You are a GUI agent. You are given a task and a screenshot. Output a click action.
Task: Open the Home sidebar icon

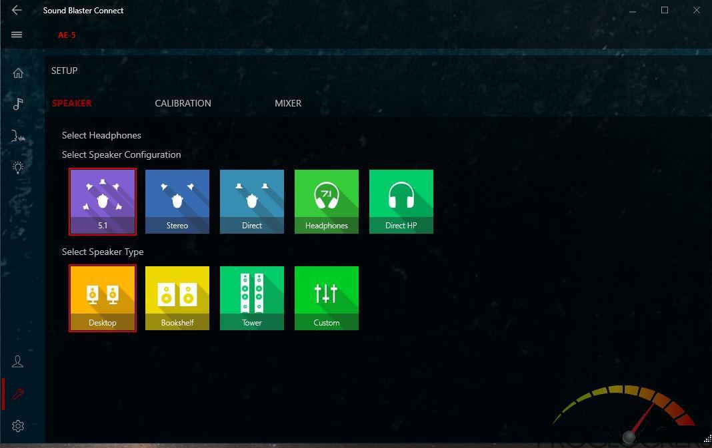[x=18, y=73]
